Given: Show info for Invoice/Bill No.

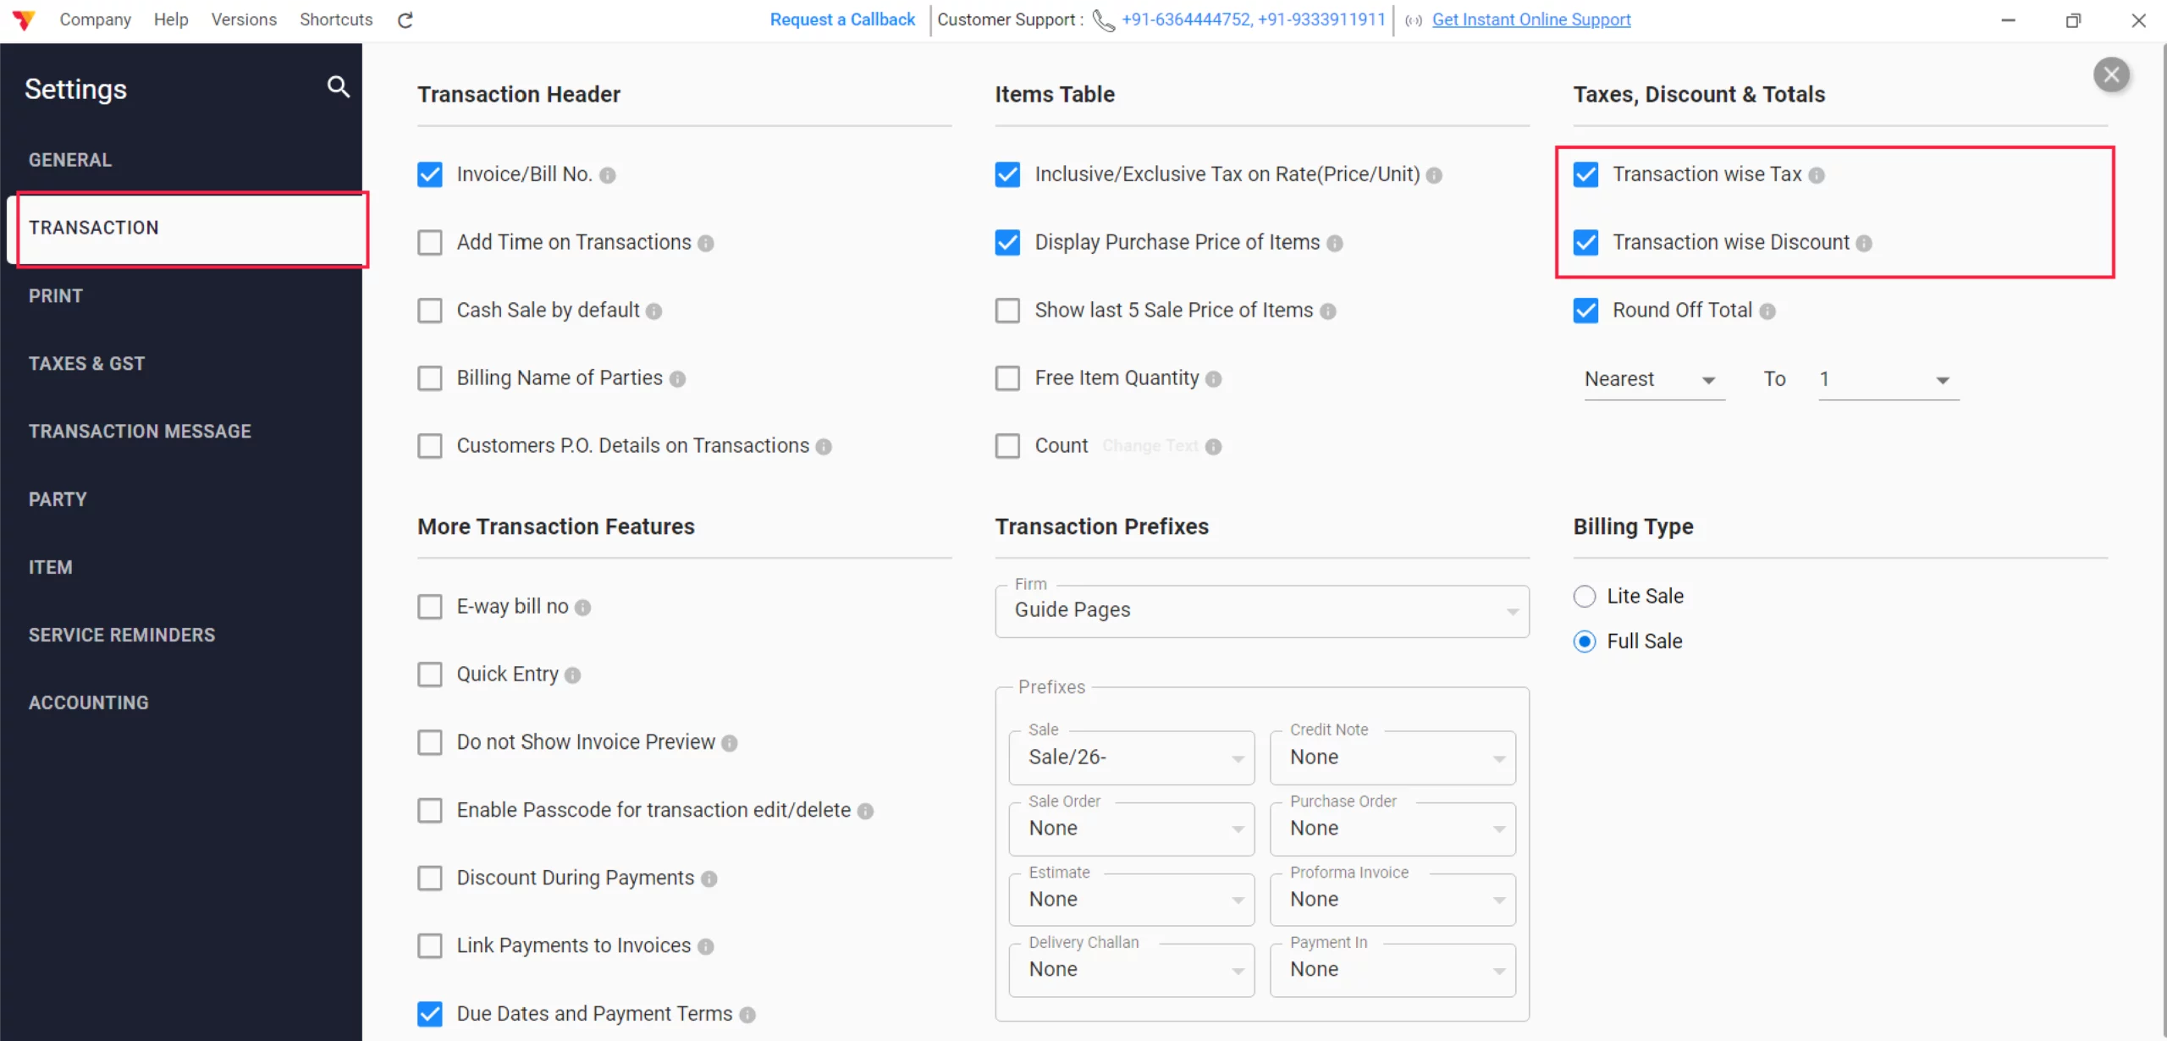Looking at the screenshot, I should point(608,175).
